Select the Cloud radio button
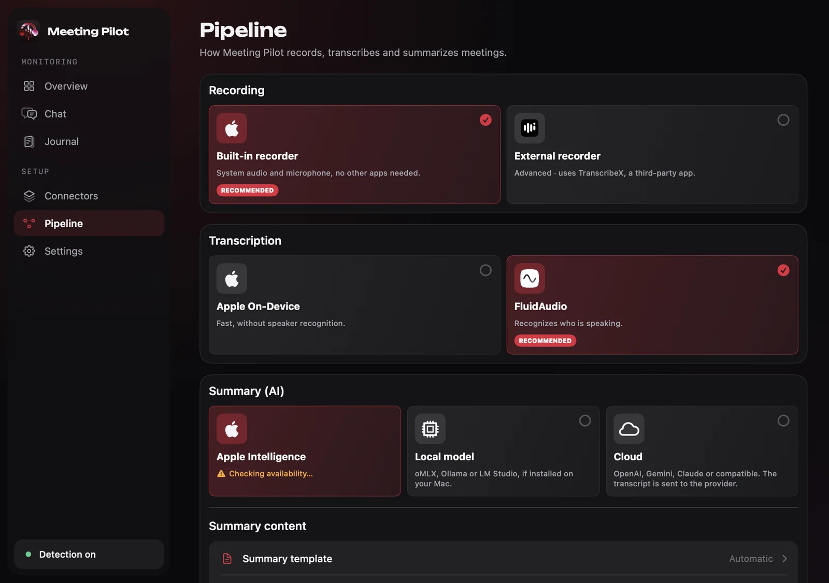This screenshot has width=829, height=583. [x=783, y=421]
